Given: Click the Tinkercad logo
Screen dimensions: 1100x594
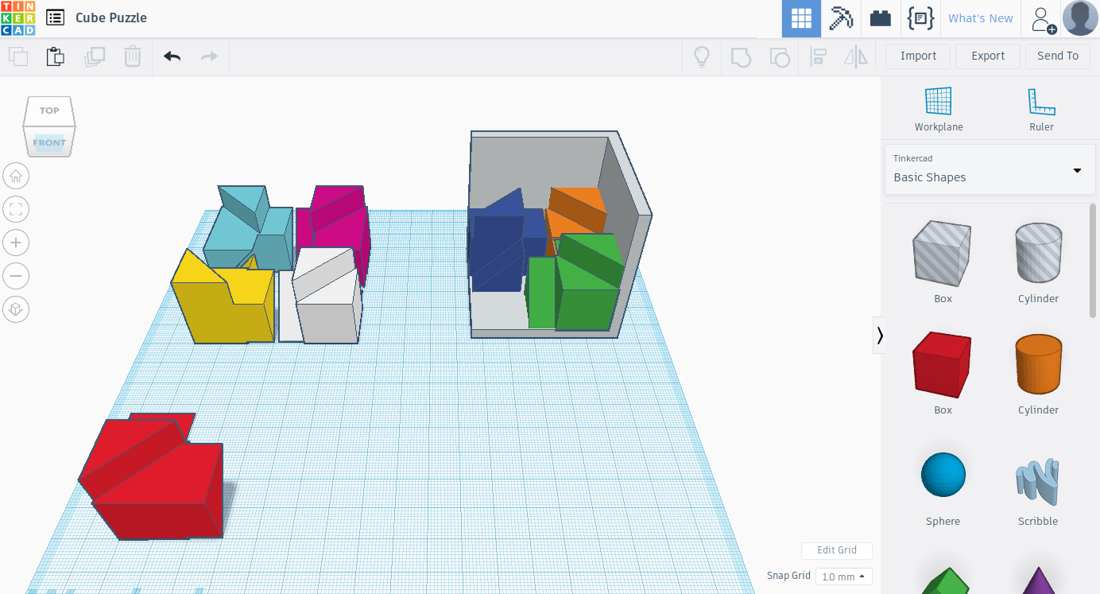Looking at the screenshot, I should pyautogui.click(x=18, y=18).
